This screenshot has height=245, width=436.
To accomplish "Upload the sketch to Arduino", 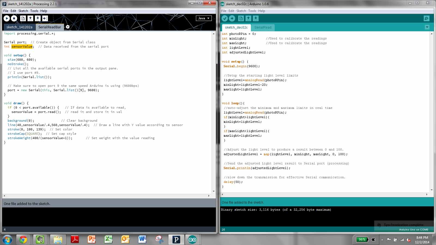I will 232,18.
